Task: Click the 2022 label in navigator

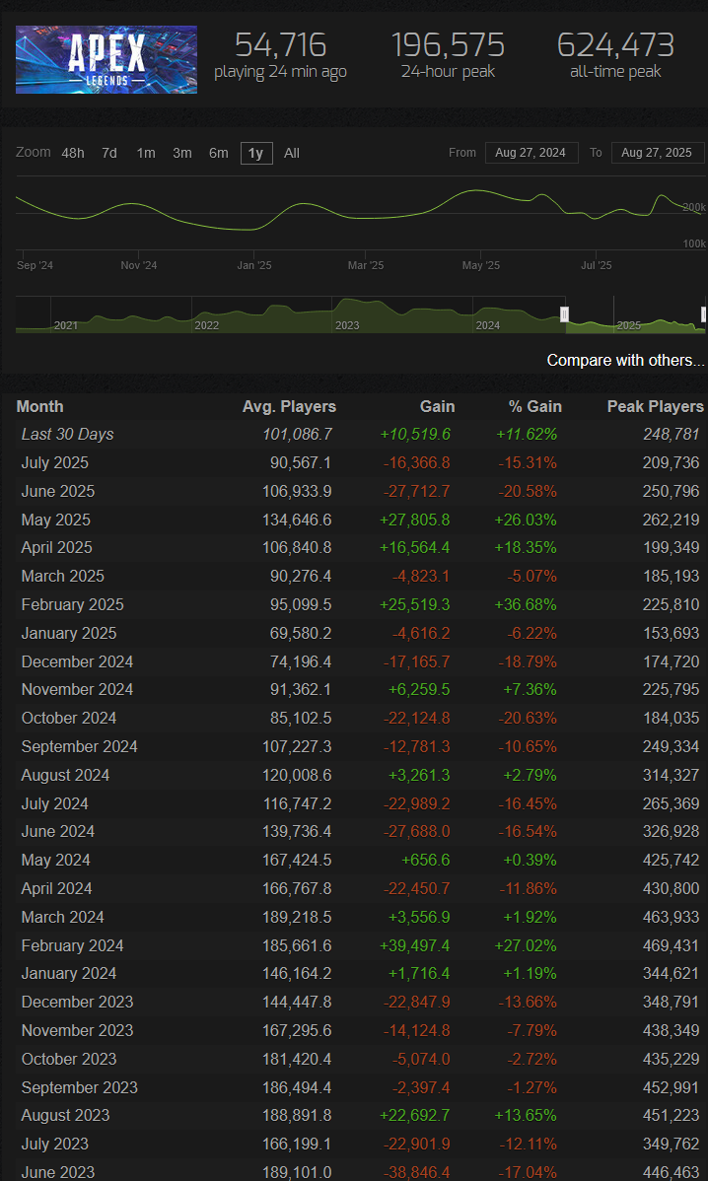Action: pos(206,325)
